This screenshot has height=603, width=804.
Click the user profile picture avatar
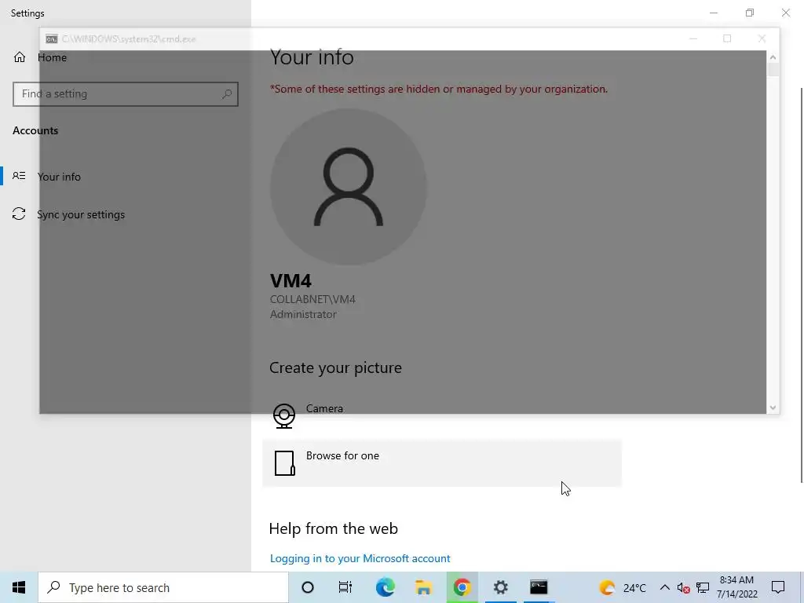click(348, 187)
